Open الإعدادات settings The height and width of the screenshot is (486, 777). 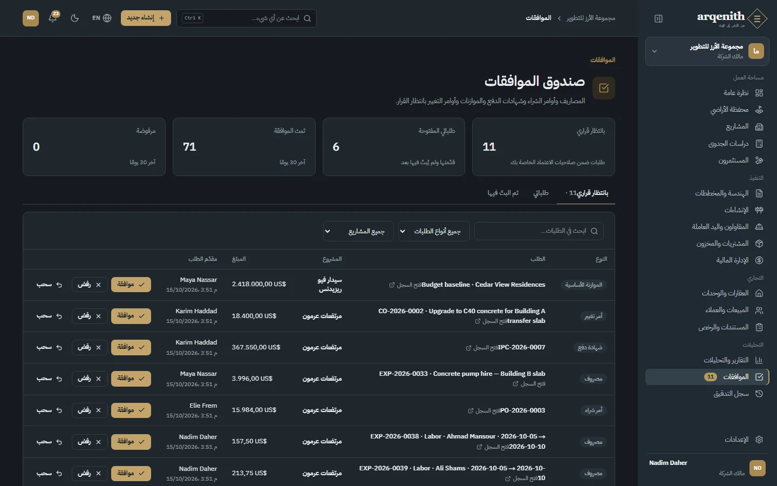point(707,440)
